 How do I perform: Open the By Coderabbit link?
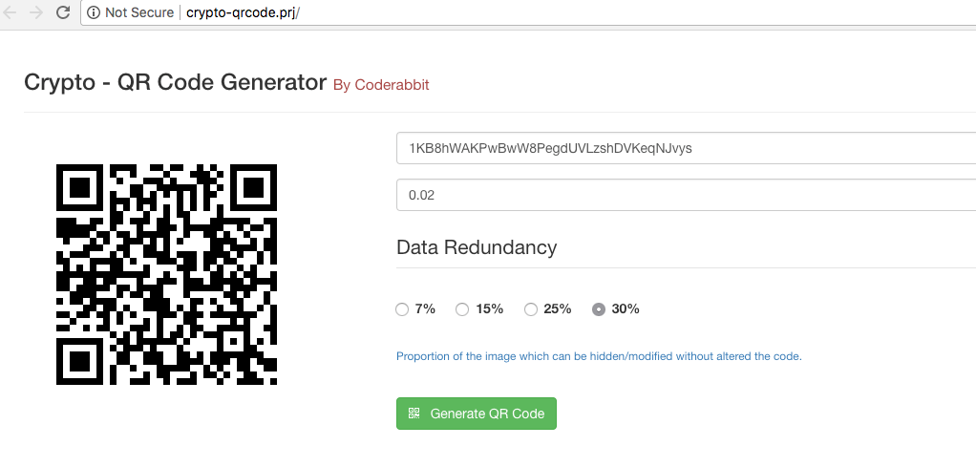(381, 85)
